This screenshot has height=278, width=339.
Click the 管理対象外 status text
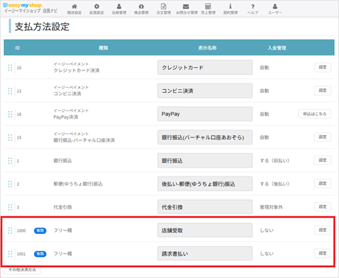271,207
